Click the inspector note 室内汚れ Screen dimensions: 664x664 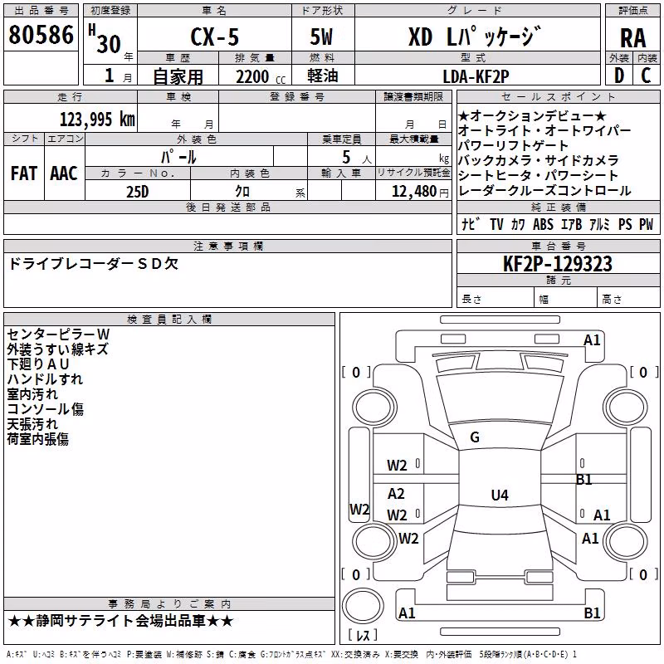(32, 393)
